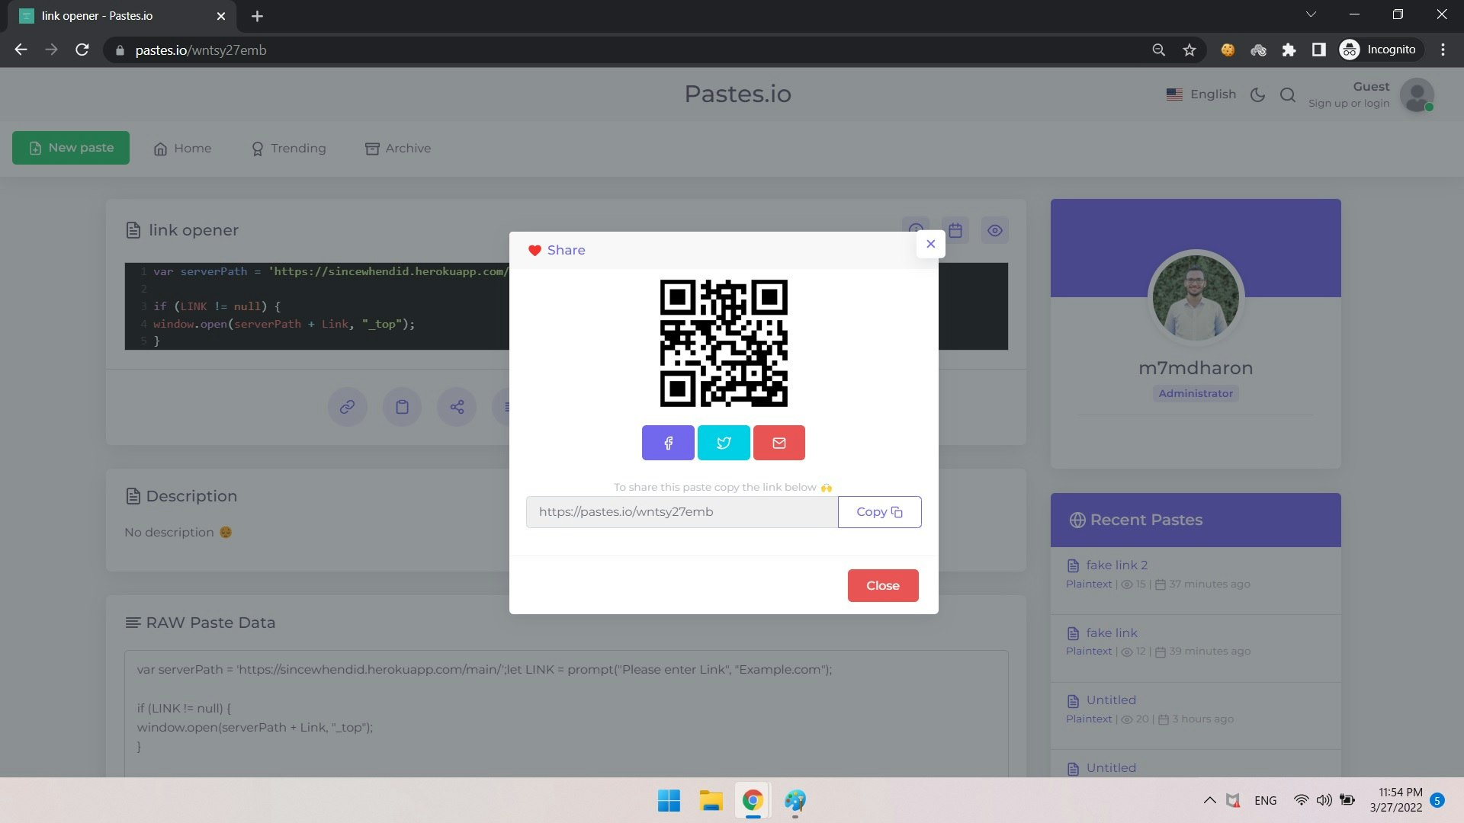Copy the paste link
Screen dimensions: 1464x823
[879, 512]
